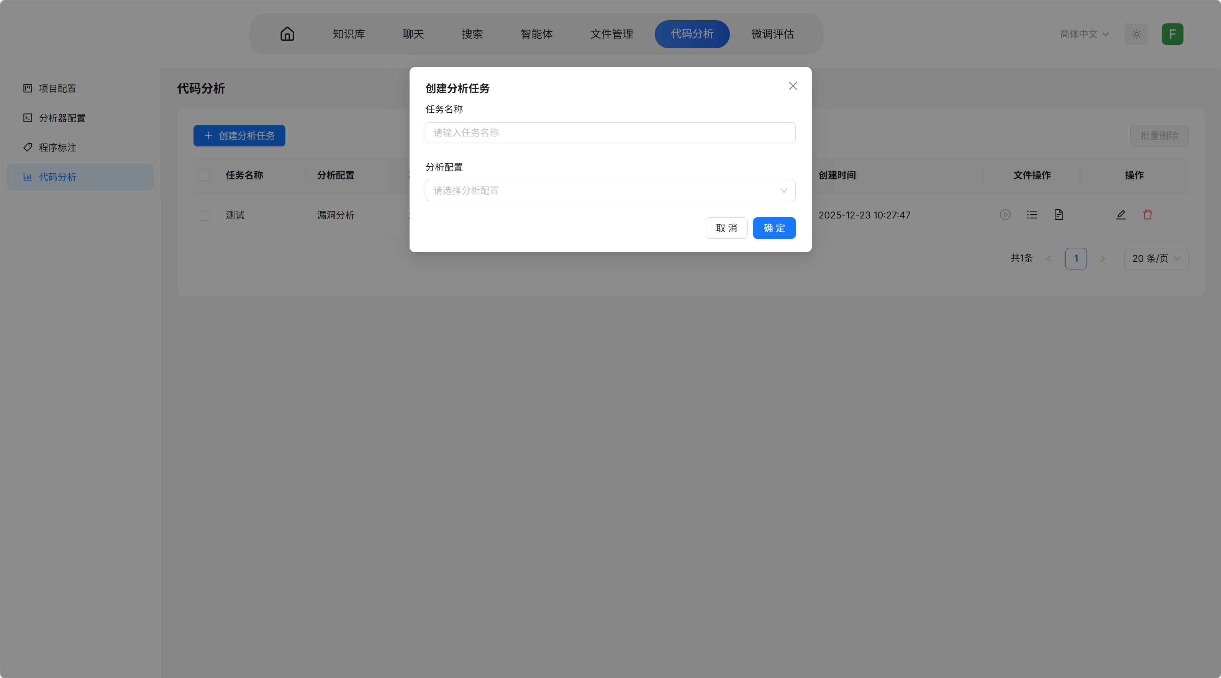This screenshot has height=678, width=1221.
Task: Toggle the light/dark theme sun icon
Action: pyautogui.click(x=1136, y=34)
